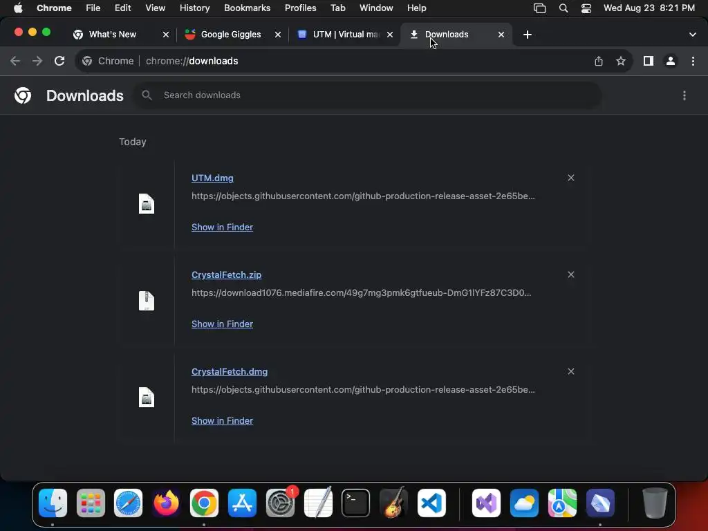Expand the tab search chevron

click(693, 35)
